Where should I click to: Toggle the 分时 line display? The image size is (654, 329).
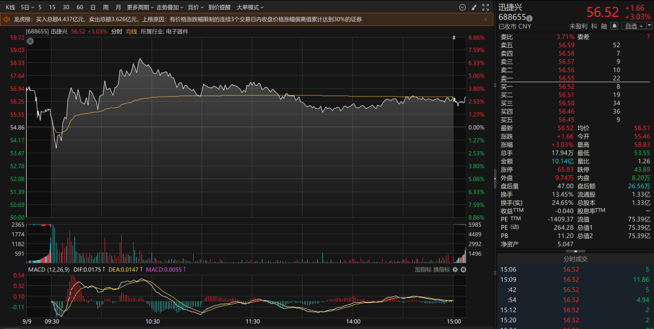117,31
